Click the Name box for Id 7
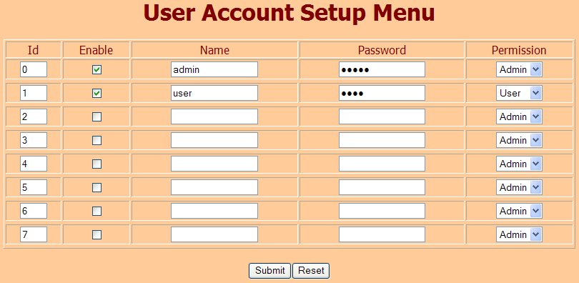579x283 pixels. (x=214, y=234)
